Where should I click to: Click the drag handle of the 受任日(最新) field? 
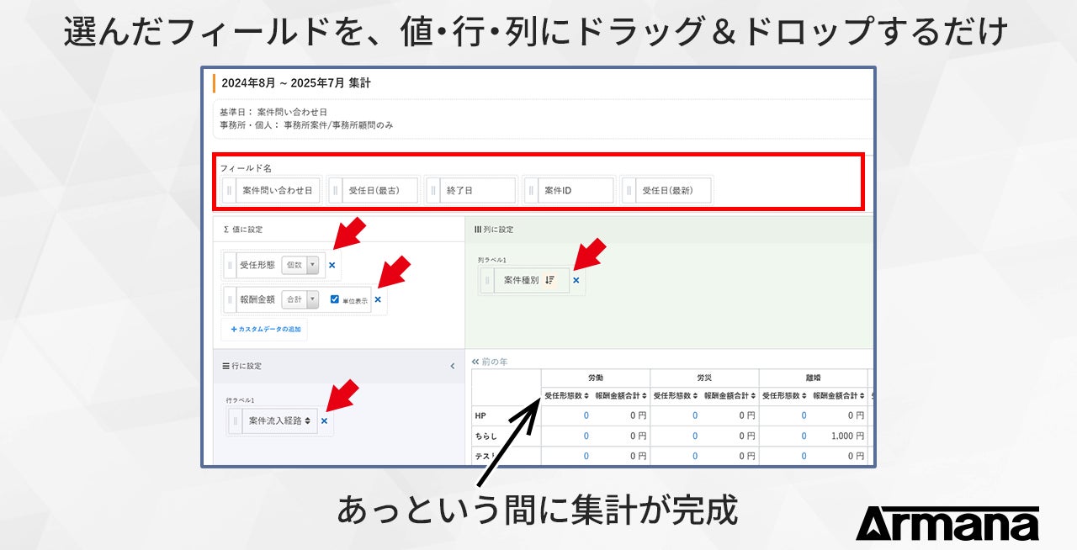(x=629, y=191)
